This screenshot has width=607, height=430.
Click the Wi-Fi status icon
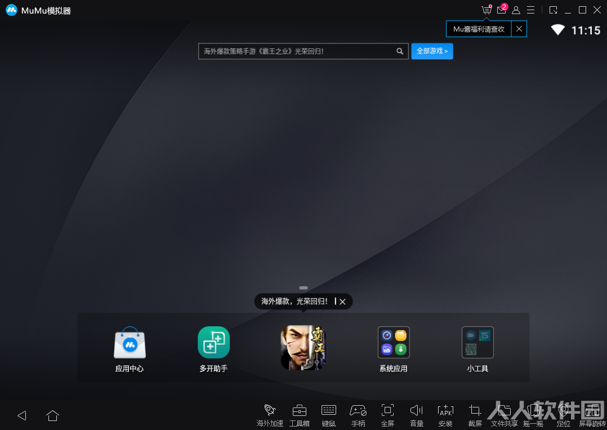(x=558, y=30)
